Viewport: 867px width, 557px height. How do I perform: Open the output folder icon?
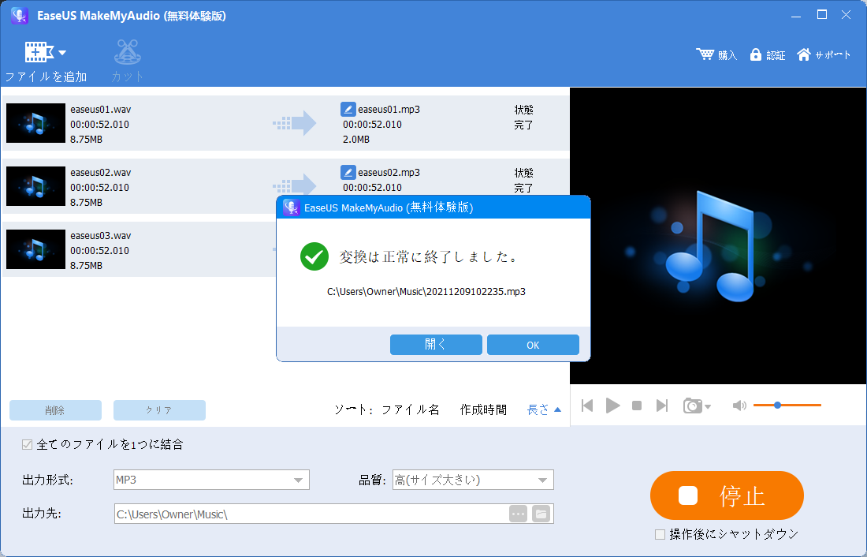coord(541,514)
